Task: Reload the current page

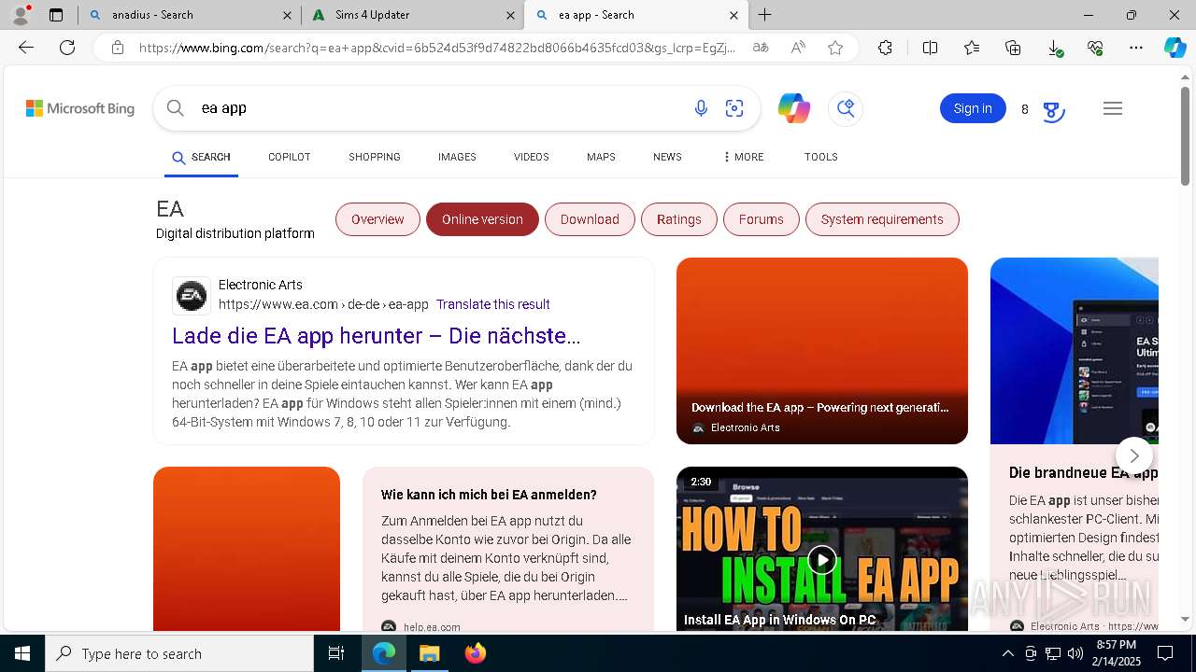Action: (x=67, y=48)
